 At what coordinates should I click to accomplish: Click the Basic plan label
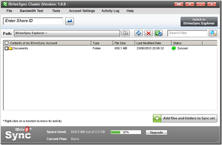75,139
